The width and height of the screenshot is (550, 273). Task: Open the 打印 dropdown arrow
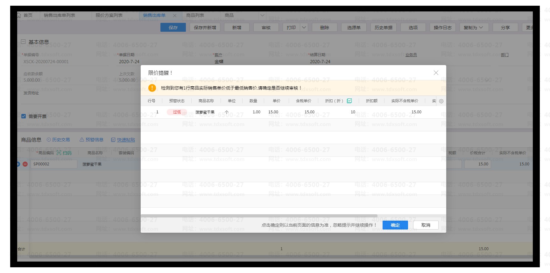[x=304, y=28]
